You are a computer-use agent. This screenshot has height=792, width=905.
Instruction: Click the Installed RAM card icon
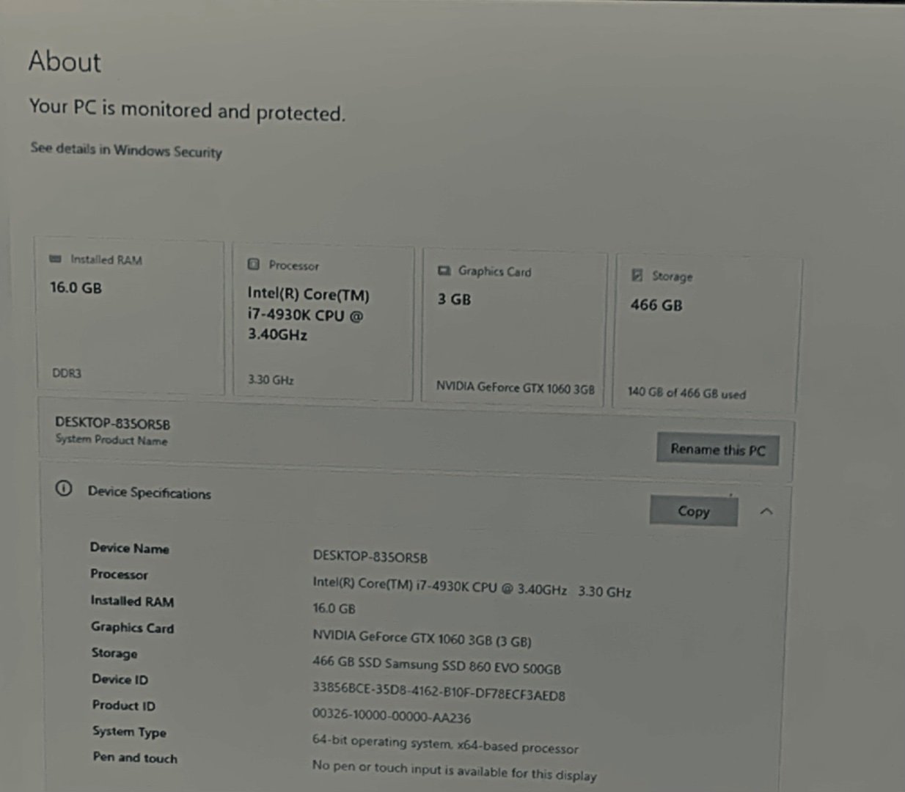click(55, 258)
